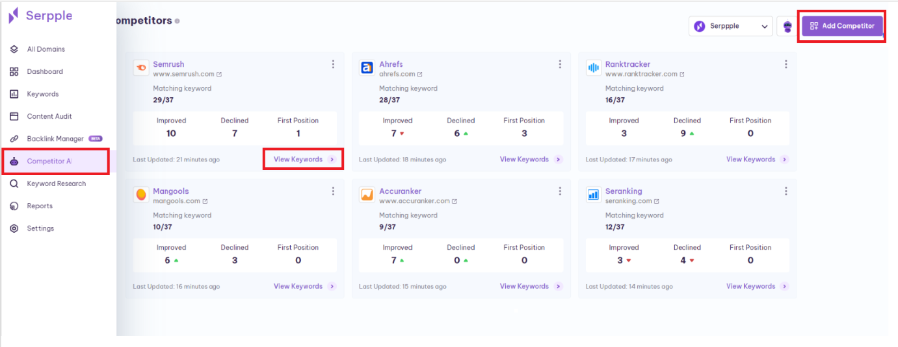This screenshot has height=347, width=898.
Task: Click the Accuranker competitor name link
Action: tap(400, 191)
